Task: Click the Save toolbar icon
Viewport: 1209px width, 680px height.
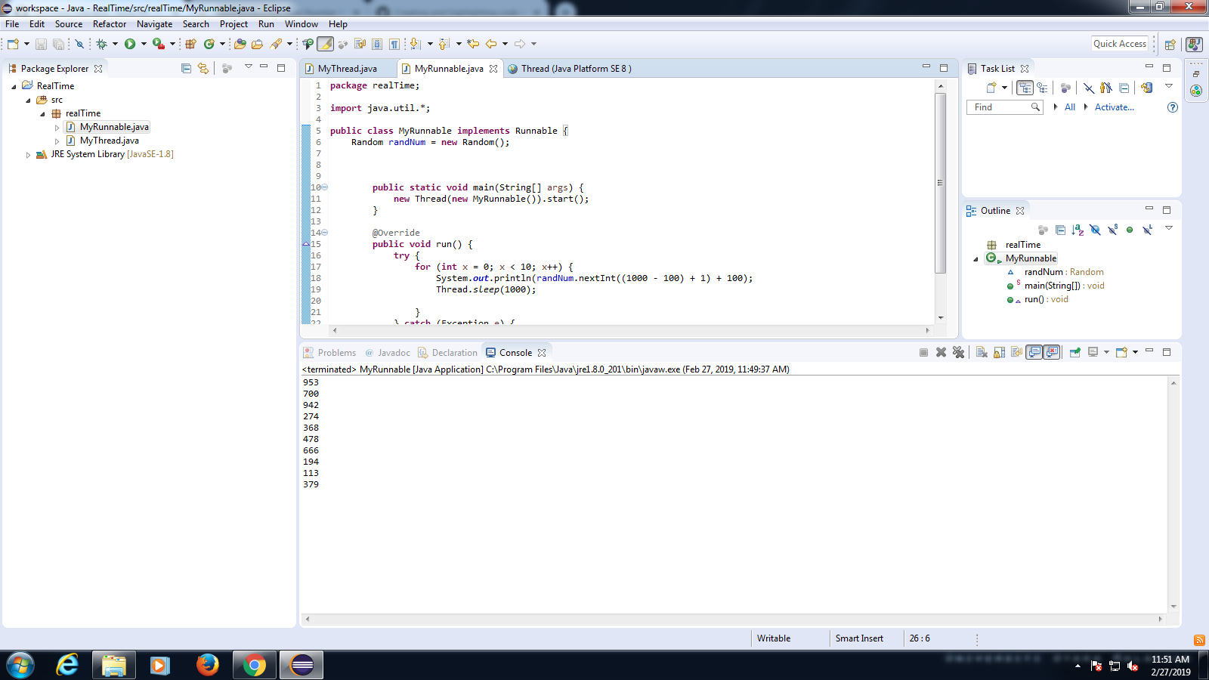Action: (41, 44)
